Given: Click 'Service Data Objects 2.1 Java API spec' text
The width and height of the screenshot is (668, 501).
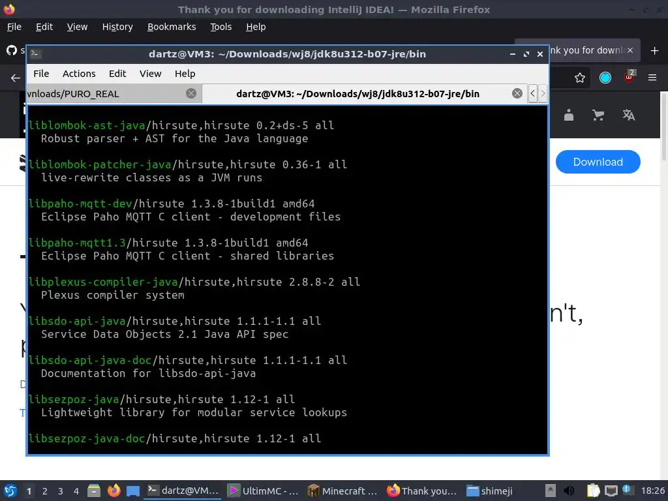Looking at the screenshot, I should [164, 334].
